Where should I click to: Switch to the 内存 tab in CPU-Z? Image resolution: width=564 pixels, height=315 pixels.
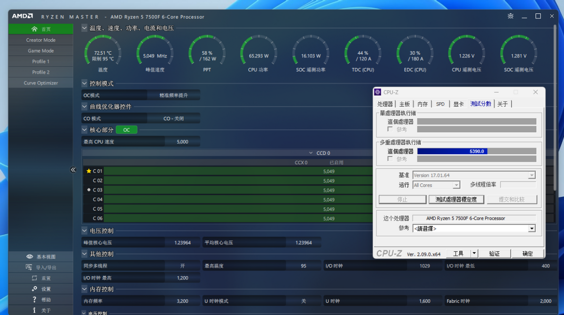pyautogui.click(x=423, y=104)
